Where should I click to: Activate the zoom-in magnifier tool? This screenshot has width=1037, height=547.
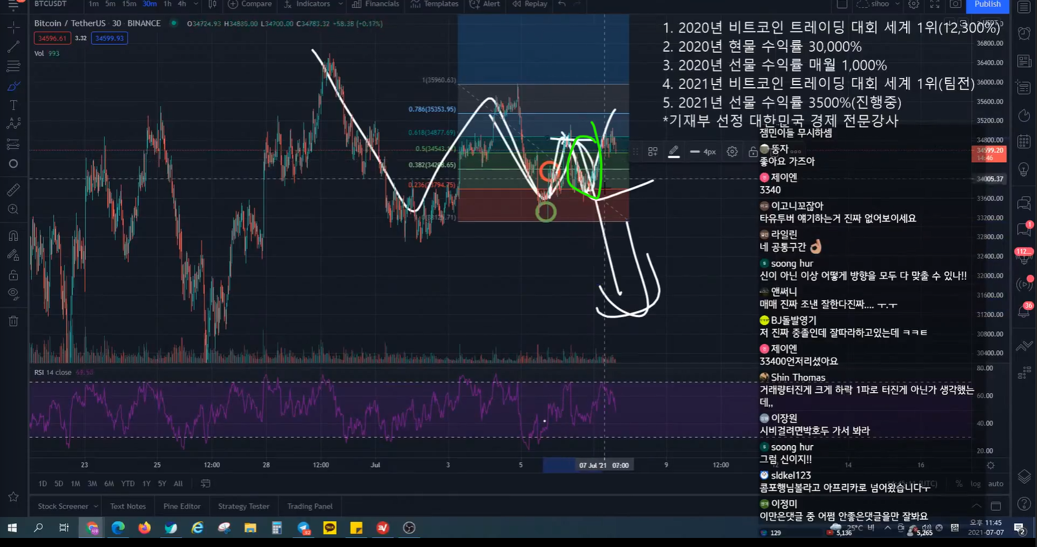tap(13, 209)
